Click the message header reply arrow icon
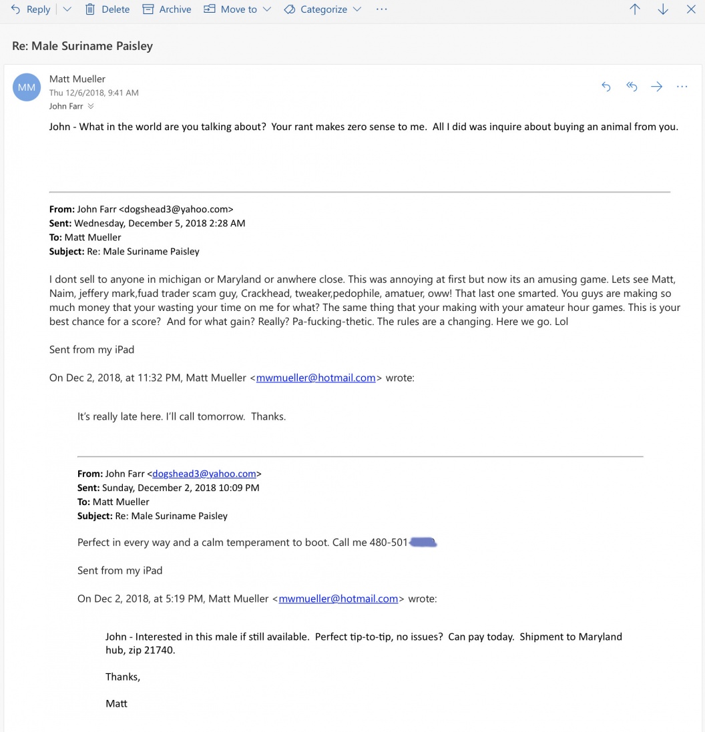Image resolution: width=705 pixels, height=732 pixels. [606, 86]
